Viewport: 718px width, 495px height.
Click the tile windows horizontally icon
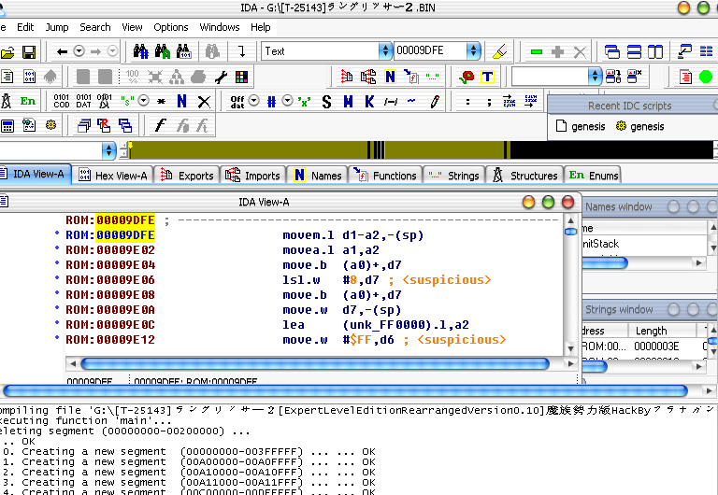[x=634, y=51]
